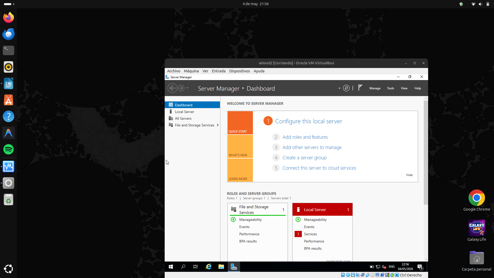
Task: Select the LEARN MORE tile
Action: click(x=240, y=170)
